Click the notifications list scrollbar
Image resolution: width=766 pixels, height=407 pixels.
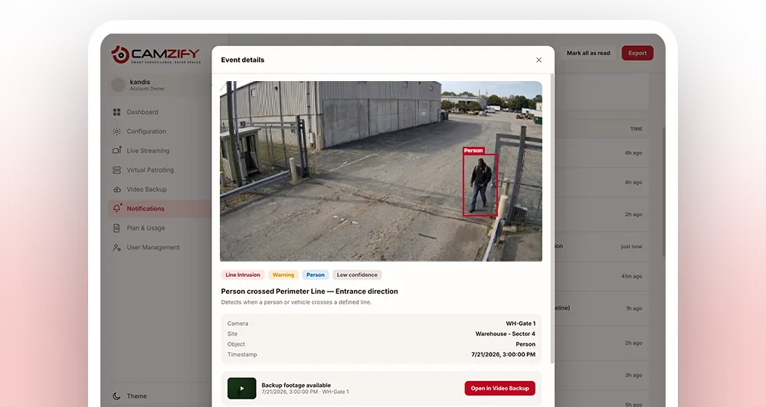point(663,191)
